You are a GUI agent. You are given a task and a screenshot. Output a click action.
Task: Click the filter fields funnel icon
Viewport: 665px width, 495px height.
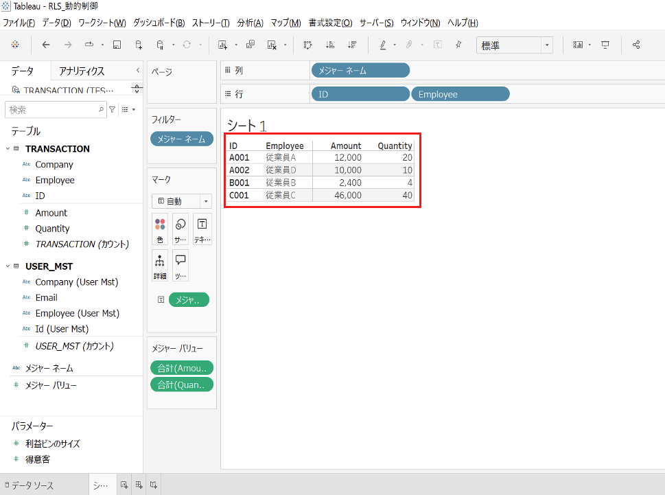click(x=113, y=110)
